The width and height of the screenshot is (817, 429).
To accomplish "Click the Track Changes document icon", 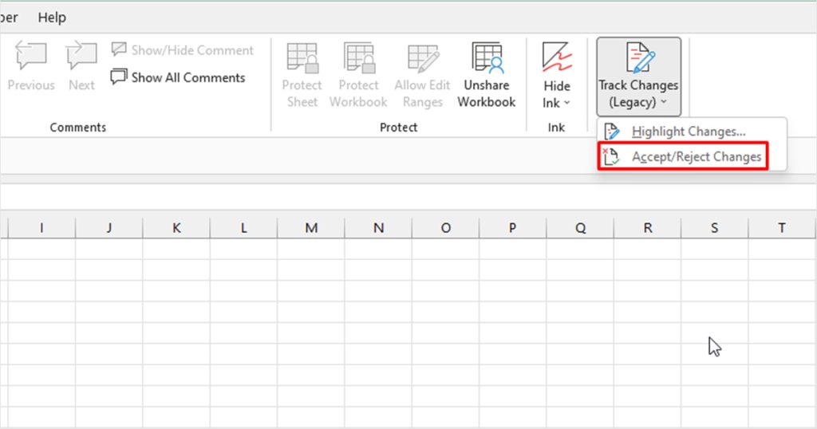I will click(x=639, y=57).
